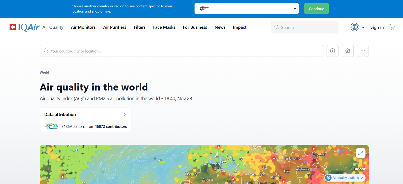Open the shopping cart
Viewport: 403px width, 184px height.
click(392, 27)
